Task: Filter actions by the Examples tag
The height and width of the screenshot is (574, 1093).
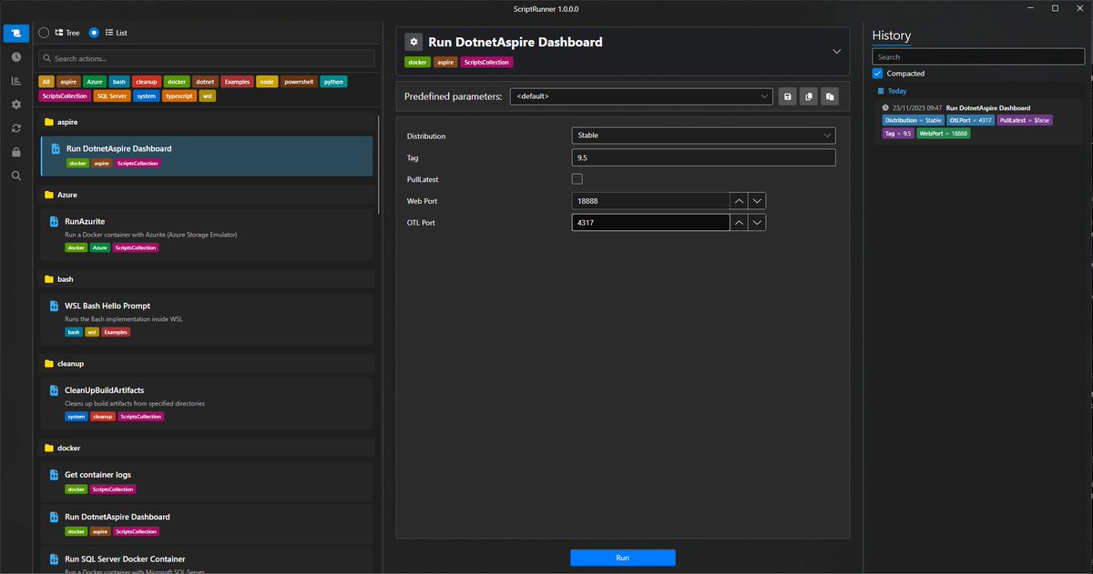Action: (237, 82)
